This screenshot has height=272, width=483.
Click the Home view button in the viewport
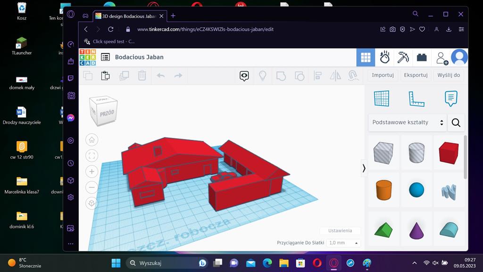click(92, 140)
